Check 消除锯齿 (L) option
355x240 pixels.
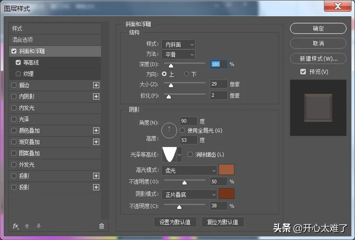[x=190, y=154]
